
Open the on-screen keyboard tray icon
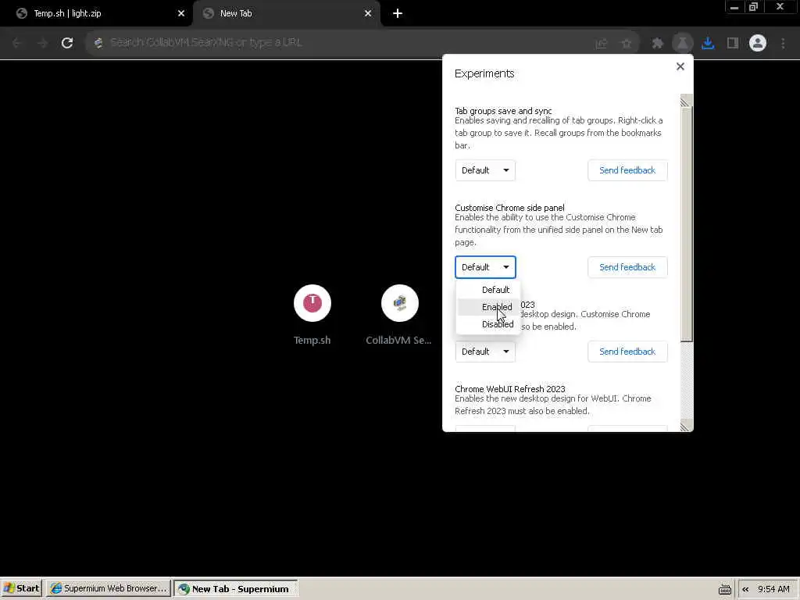724,589
